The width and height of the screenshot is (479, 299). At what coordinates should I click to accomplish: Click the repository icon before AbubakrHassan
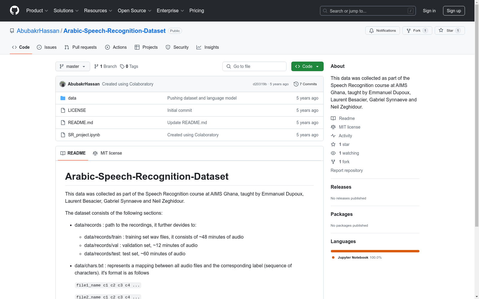coord(12,31)
